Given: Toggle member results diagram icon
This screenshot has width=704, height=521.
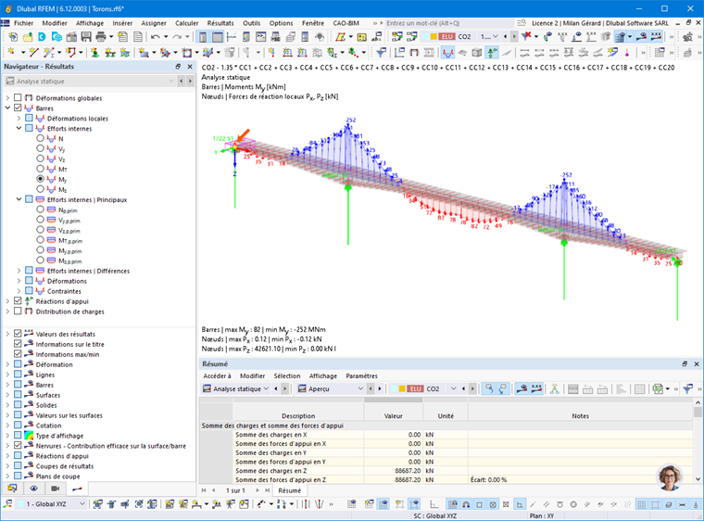Looking at the screenshot, I should pyautogui.click(x=447, y=53).
